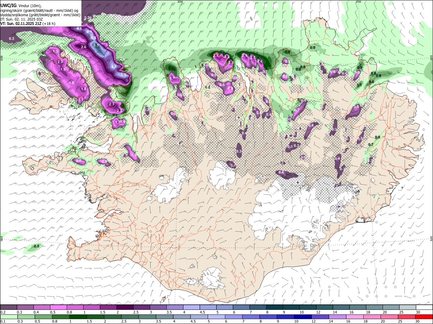The image size is (433, 324).
Task: Click the dark plum 0.2 swatch in snow scale
Action: point(8,307)
